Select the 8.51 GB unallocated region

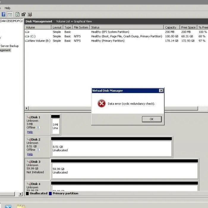click(x=111, y=149)
